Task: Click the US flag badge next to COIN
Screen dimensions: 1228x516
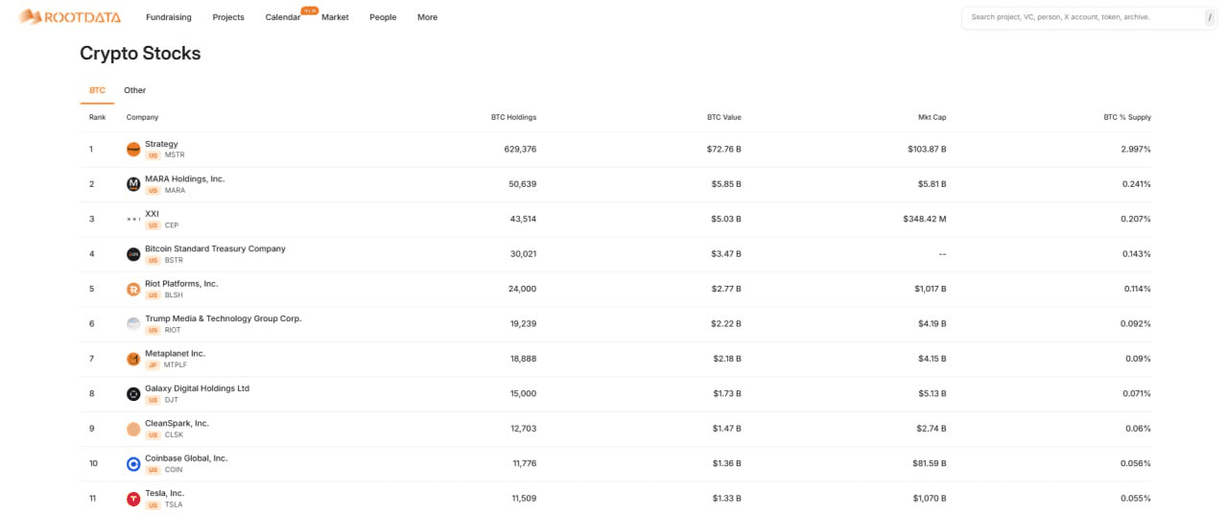Action: 153,470
